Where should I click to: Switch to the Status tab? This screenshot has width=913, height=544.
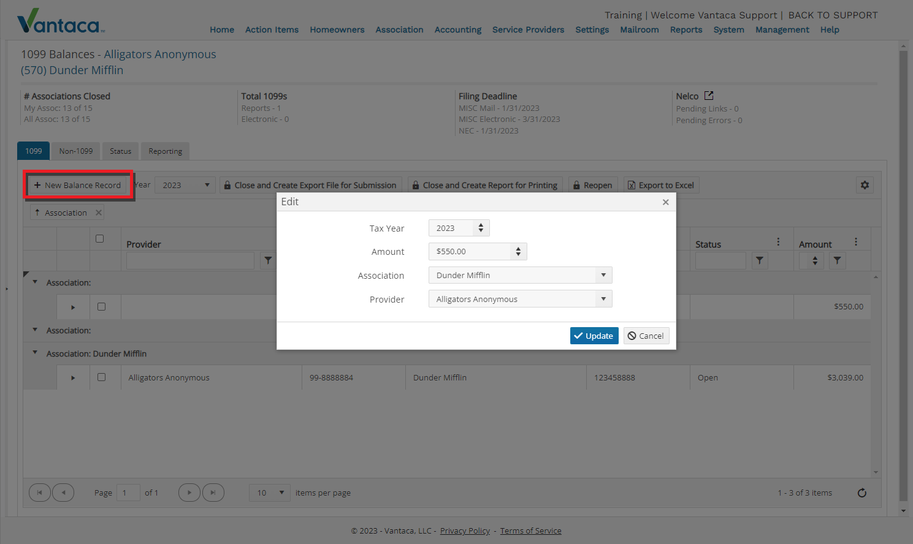pyautogui.click(x=121, y=151)
